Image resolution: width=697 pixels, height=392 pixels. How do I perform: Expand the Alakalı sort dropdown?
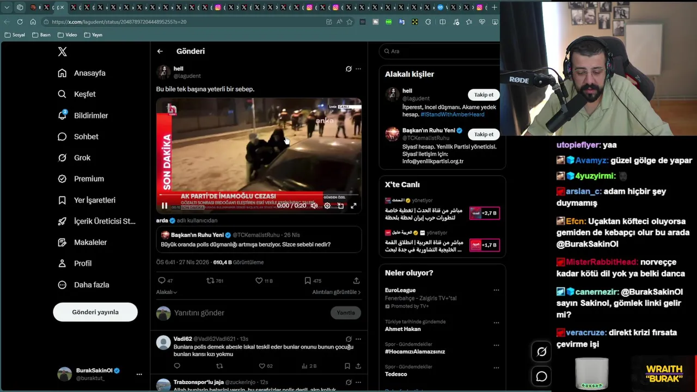point(167,292)
